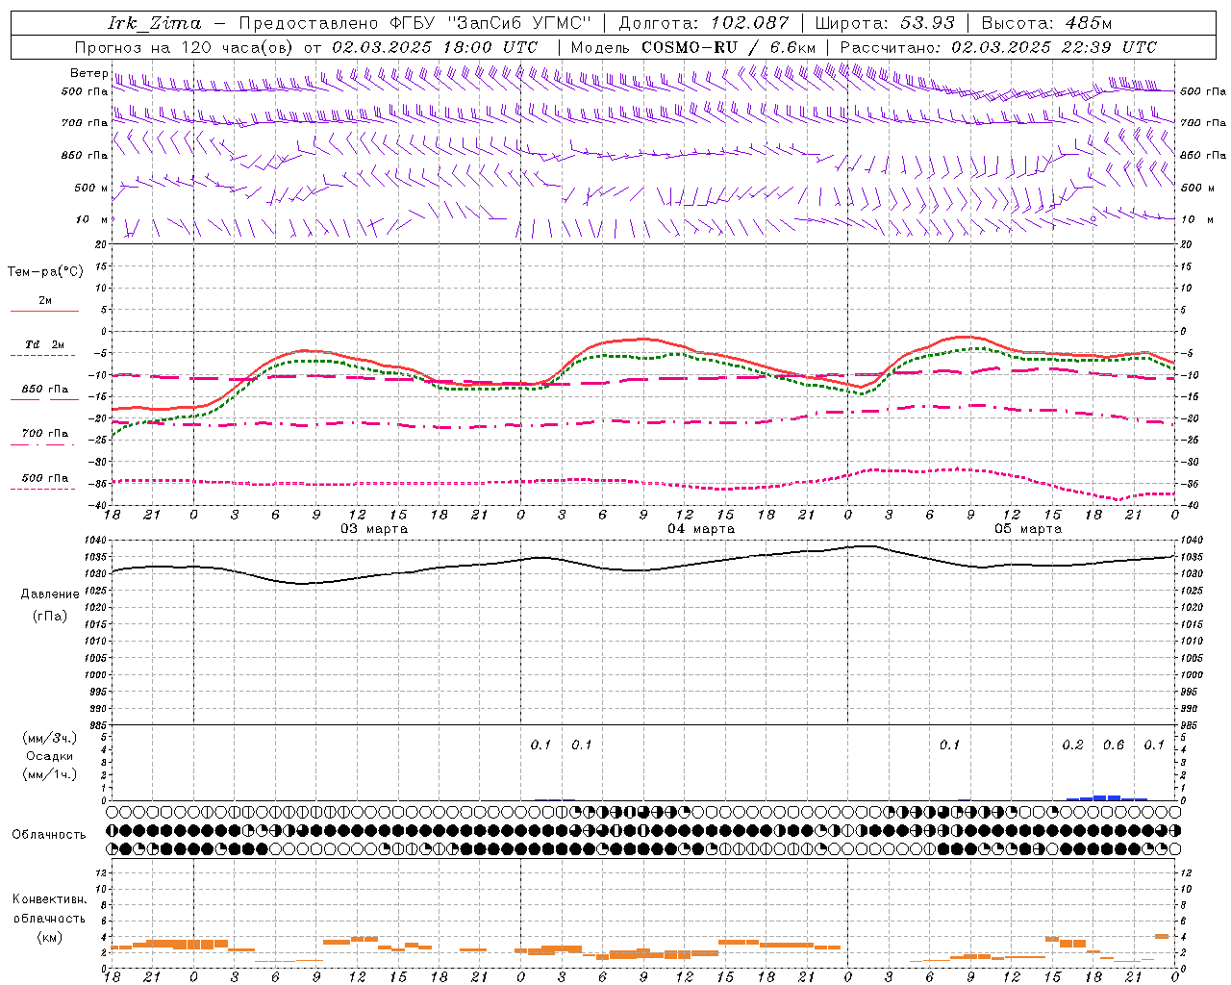This screenshot has height=985, width=1231.
Task: Click the (мм/1ч.) precipitation unit label
Action: click(x=50, y=774)
